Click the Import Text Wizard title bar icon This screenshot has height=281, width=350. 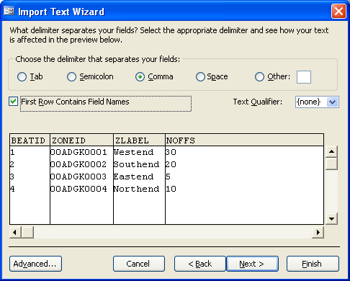point(9,11)
